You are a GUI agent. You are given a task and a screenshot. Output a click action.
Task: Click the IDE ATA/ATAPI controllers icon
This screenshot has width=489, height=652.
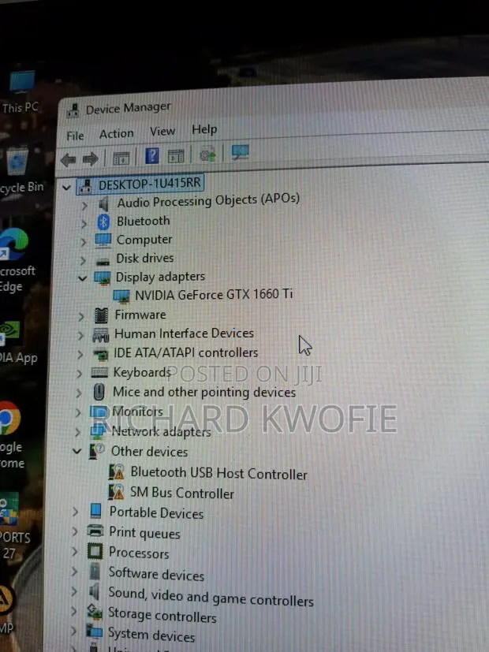click(x=100, y=355)
